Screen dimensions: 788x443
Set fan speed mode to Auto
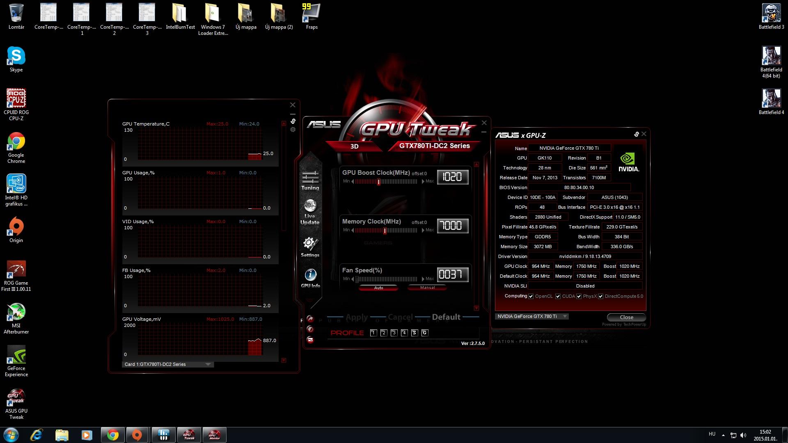pos(378,288)
